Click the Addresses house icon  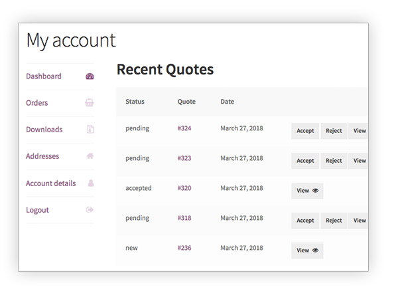tap(90, 156)
